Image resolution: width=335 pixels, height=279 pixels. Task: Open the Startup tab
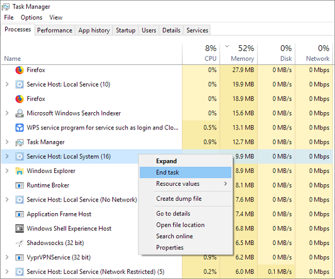126,30
